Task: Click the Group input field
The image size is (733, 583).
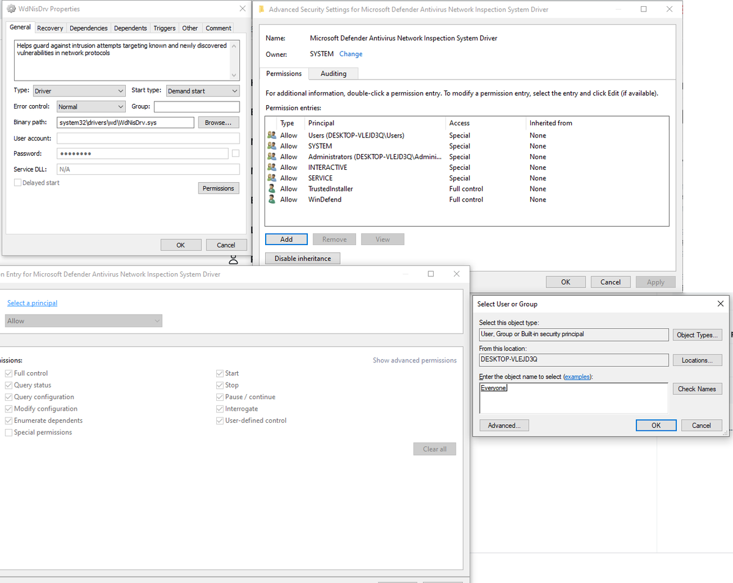Action: (197, 106)
